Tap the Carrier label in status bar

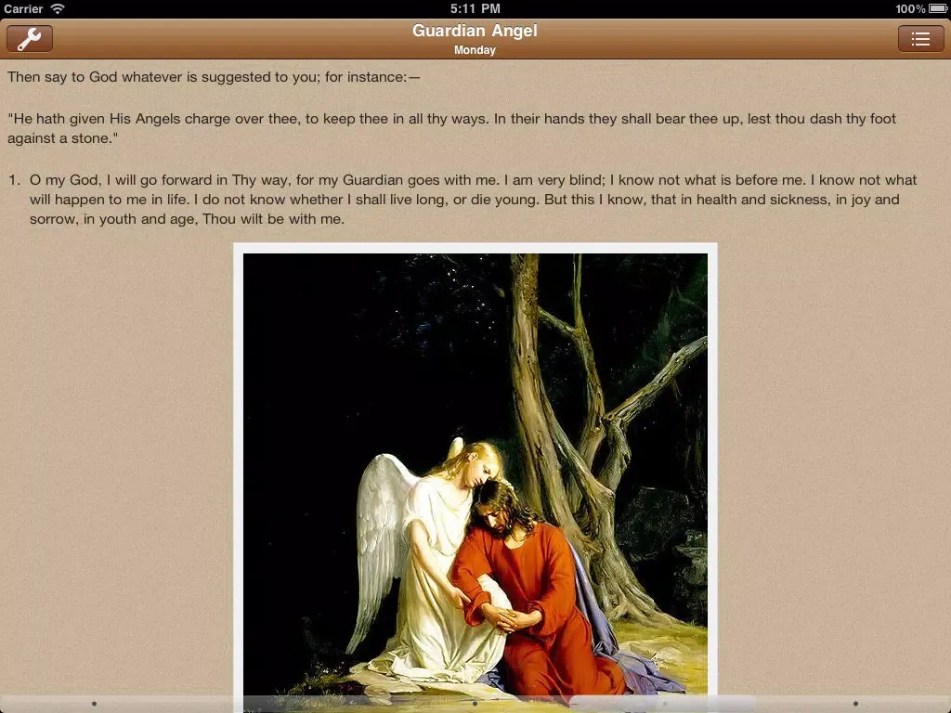click(x=23, y=8)
